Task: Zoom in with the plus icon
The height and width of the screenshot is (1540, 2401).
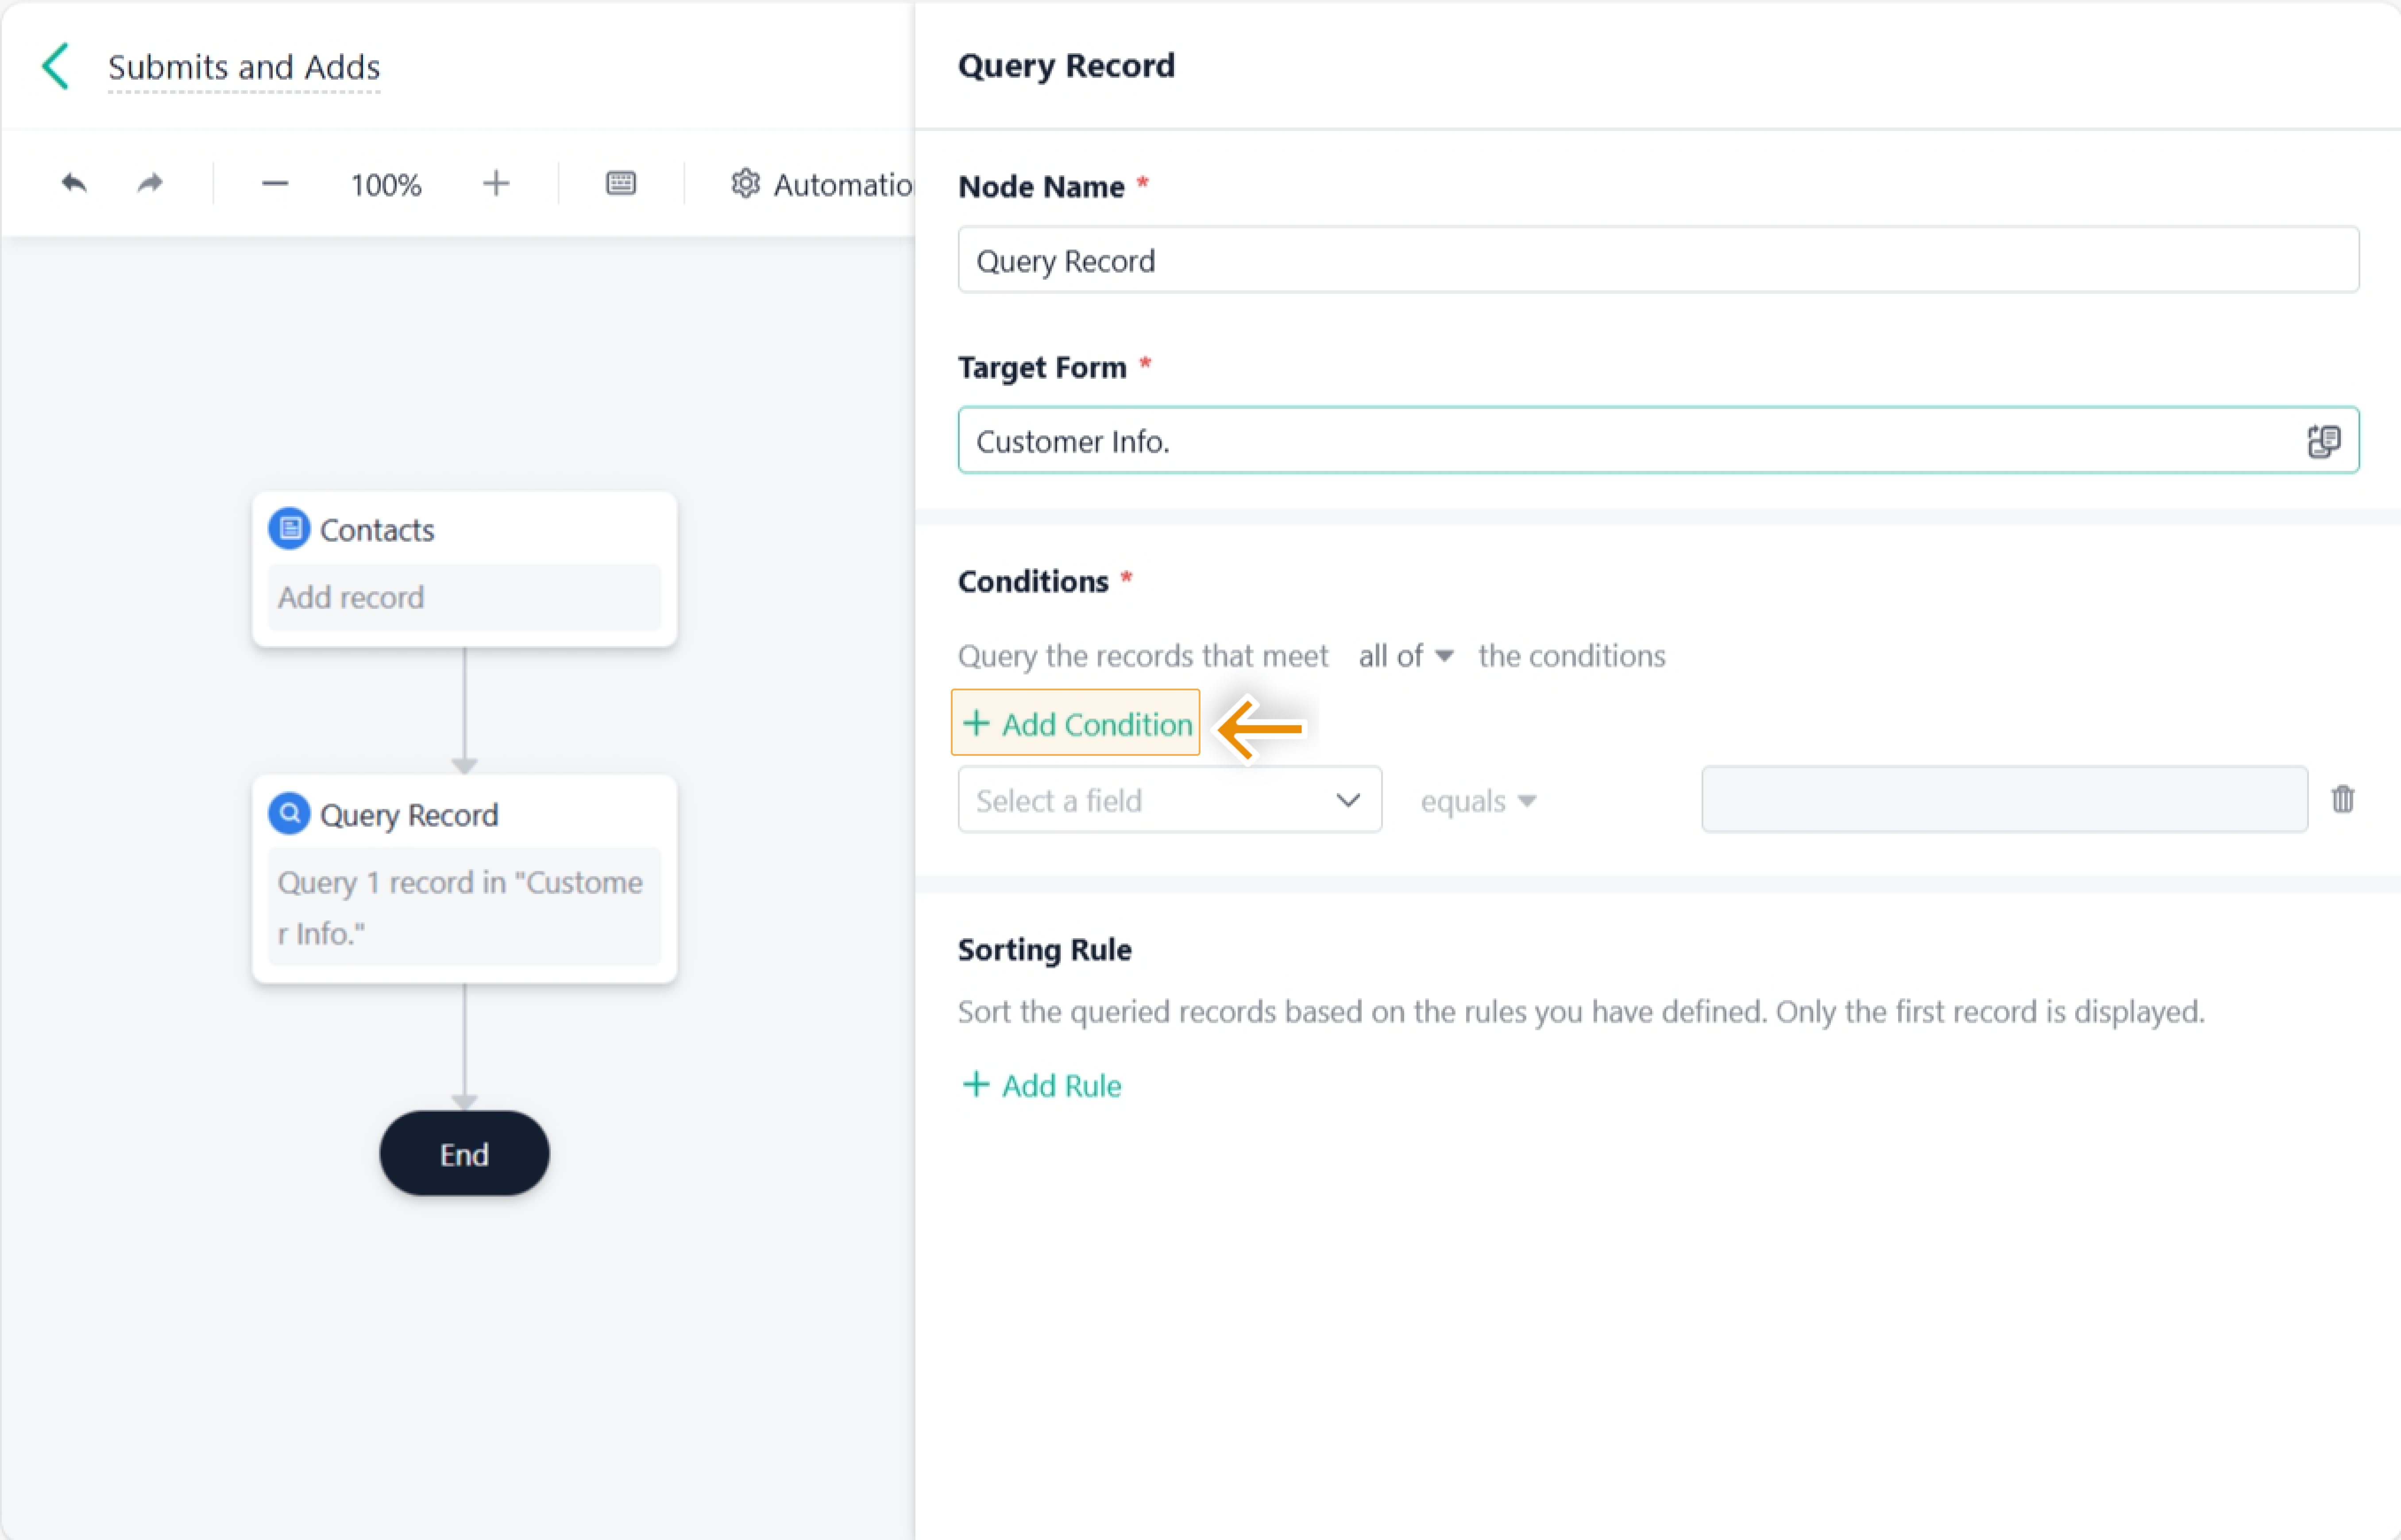Action: 496,184
